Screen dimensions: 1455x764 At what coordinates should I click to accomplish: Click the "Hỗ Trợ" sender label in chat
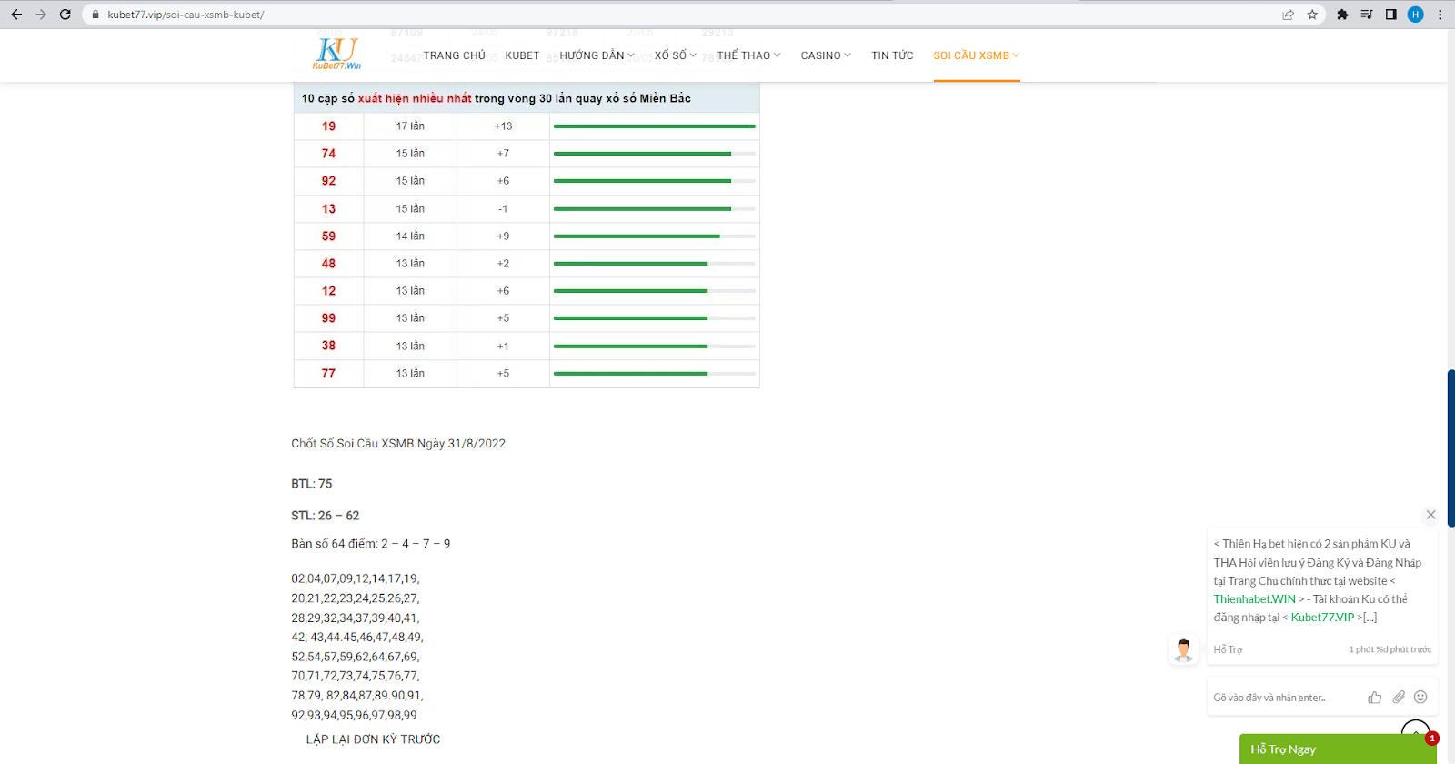point(1228,649)
